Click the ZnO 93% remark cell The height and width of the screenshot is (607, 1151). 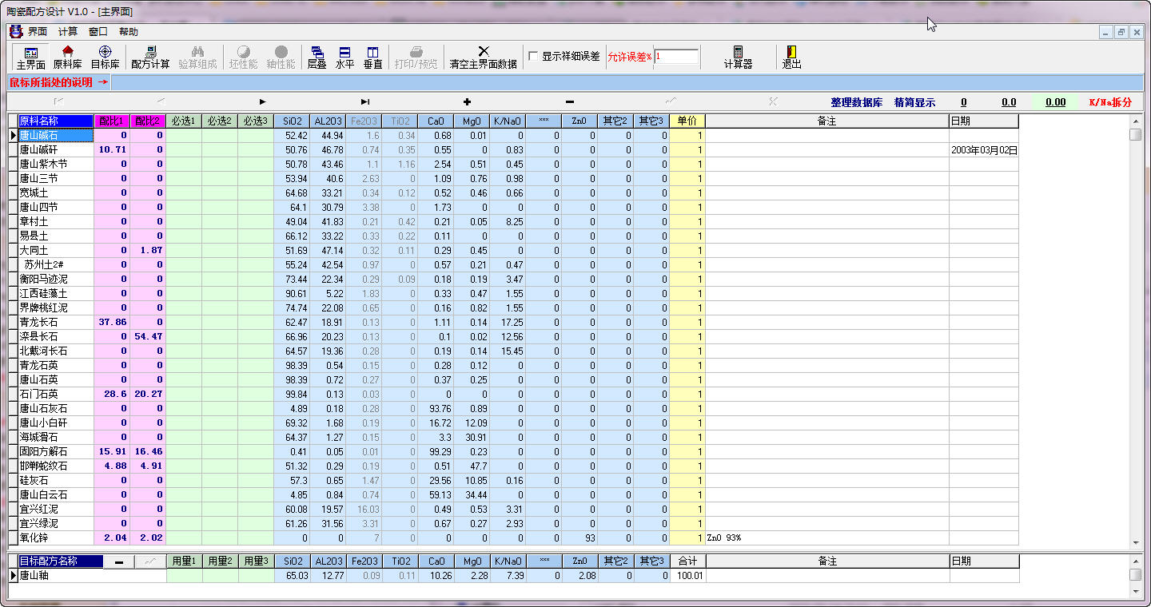(827, 538)
